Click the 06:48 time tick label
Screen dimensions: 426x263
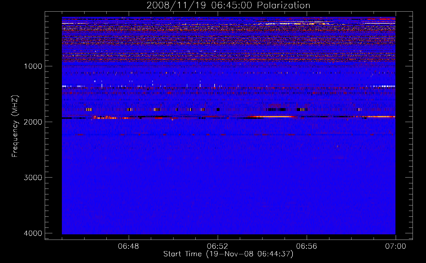point(128,246)
